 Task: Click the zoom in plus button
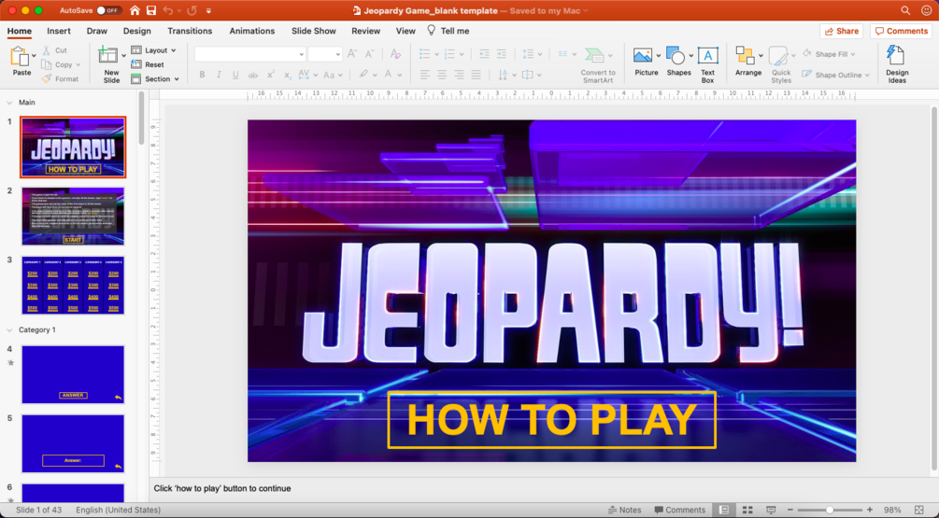tap(870, 510)
